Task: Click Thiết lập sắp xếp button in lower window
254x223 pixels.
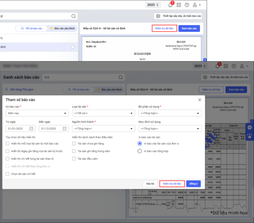Action: point(226,77)
